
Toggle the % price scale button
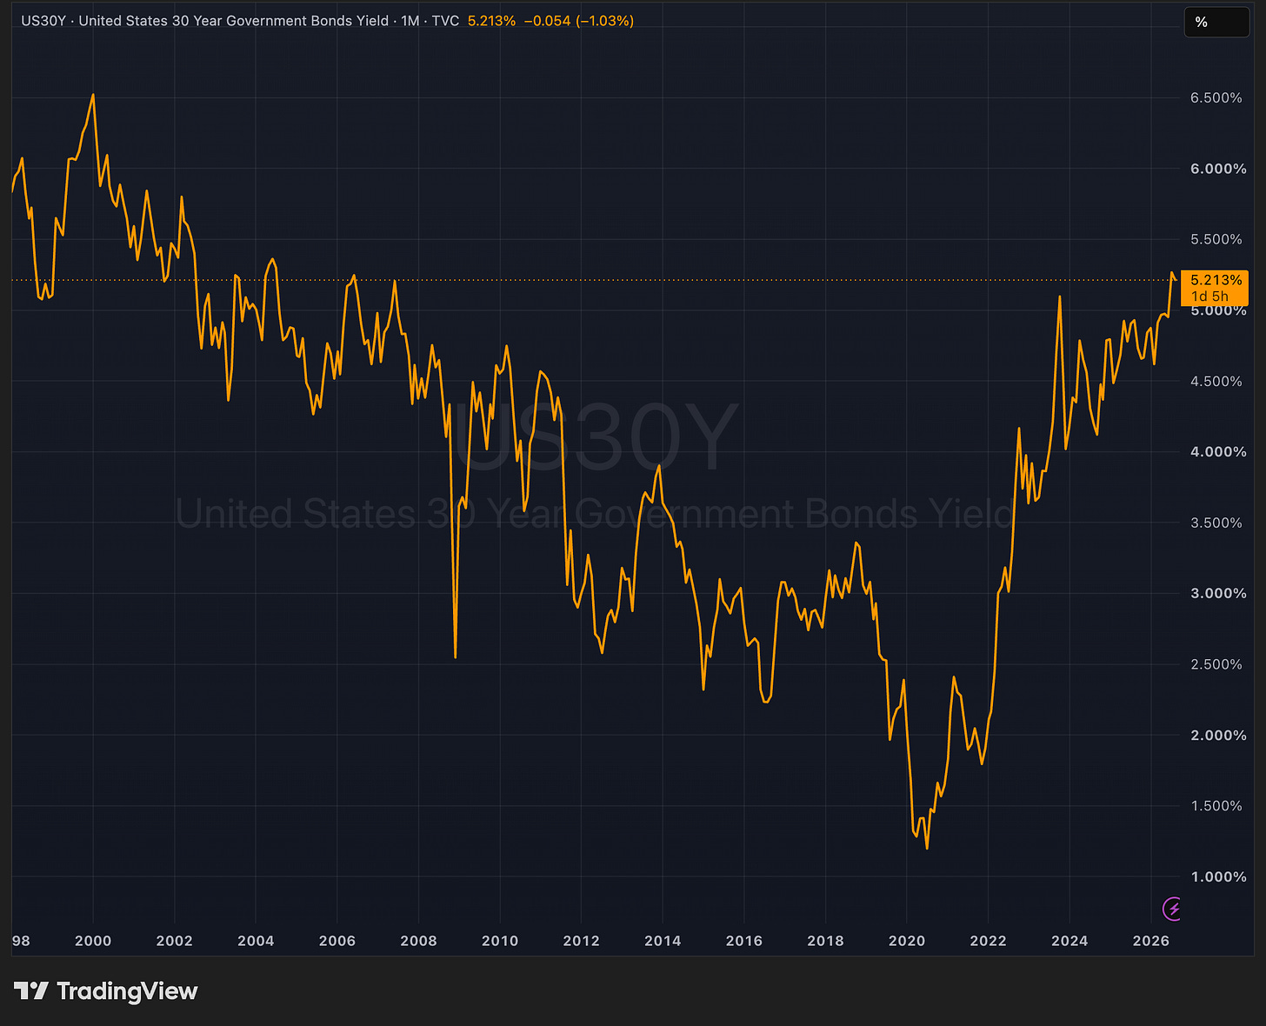1216,22
